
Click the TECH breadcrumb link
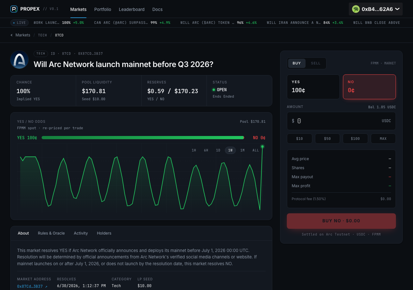click(43, 35)
